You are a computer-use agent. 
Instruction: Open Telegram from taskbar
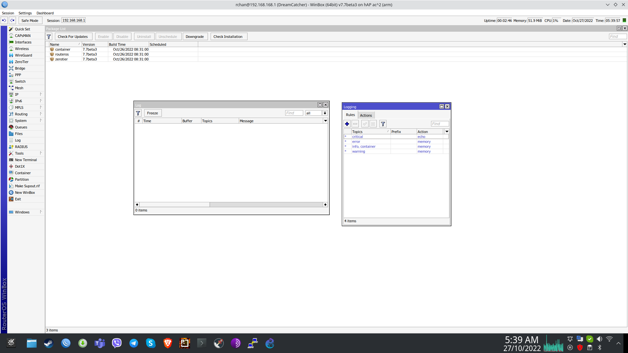tap(134, 343)
